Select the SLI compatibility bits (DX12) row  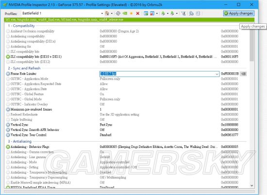pos(126,62)
